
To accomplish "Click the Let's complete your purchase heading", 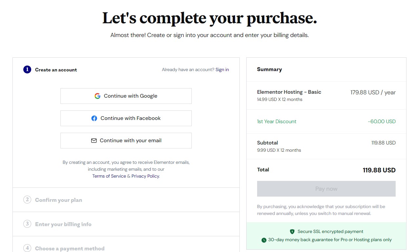I will point(209,18).
